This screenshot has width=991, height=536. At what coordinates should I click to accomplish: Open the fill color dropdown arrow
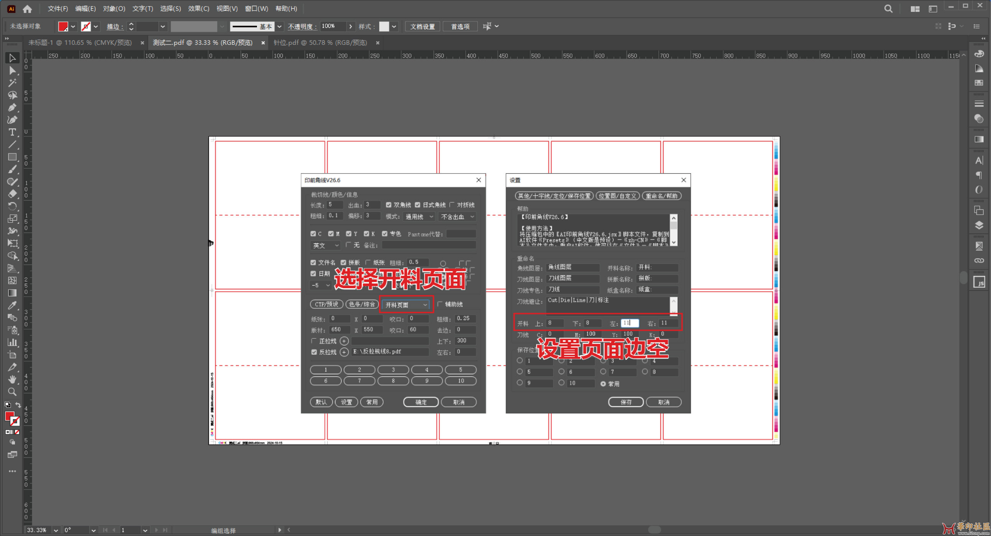coord(73,26)
